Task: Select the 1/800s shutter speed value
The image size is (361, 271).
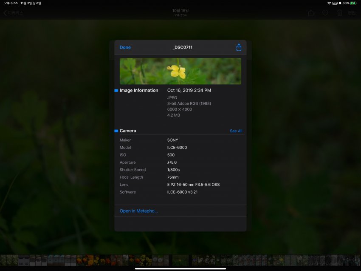Action: pyautogui.click(x=173, y=170)
